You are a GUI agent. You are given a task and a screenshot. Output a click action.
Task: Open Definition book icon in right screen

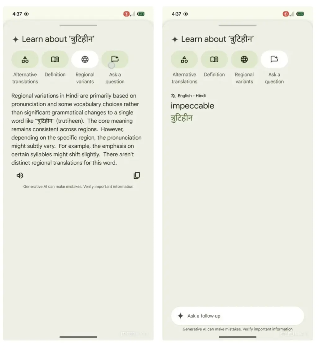tap(214, 59)
